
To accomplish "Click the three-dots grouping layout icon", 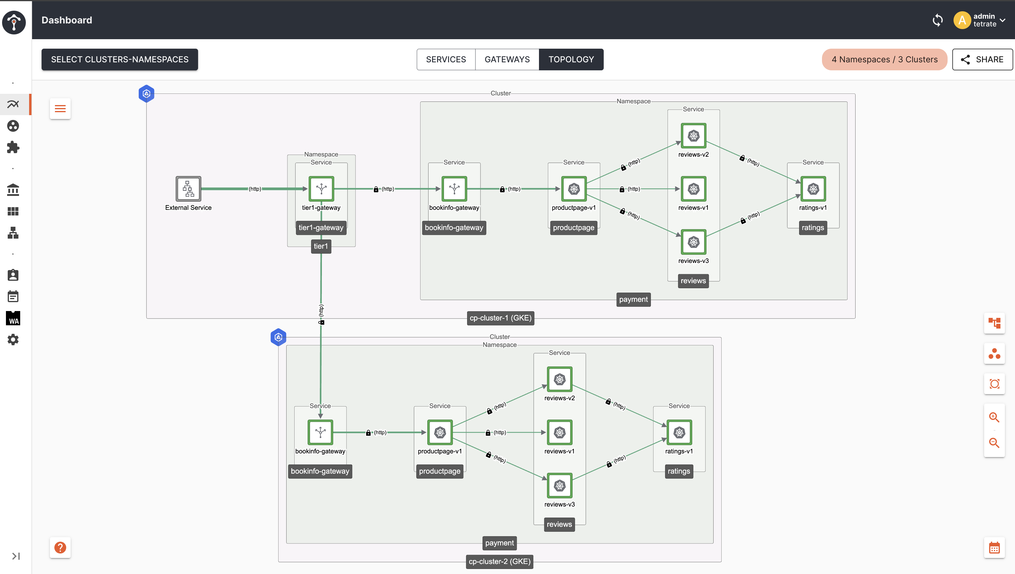I will pyautogui.click(x=994, y=353).
